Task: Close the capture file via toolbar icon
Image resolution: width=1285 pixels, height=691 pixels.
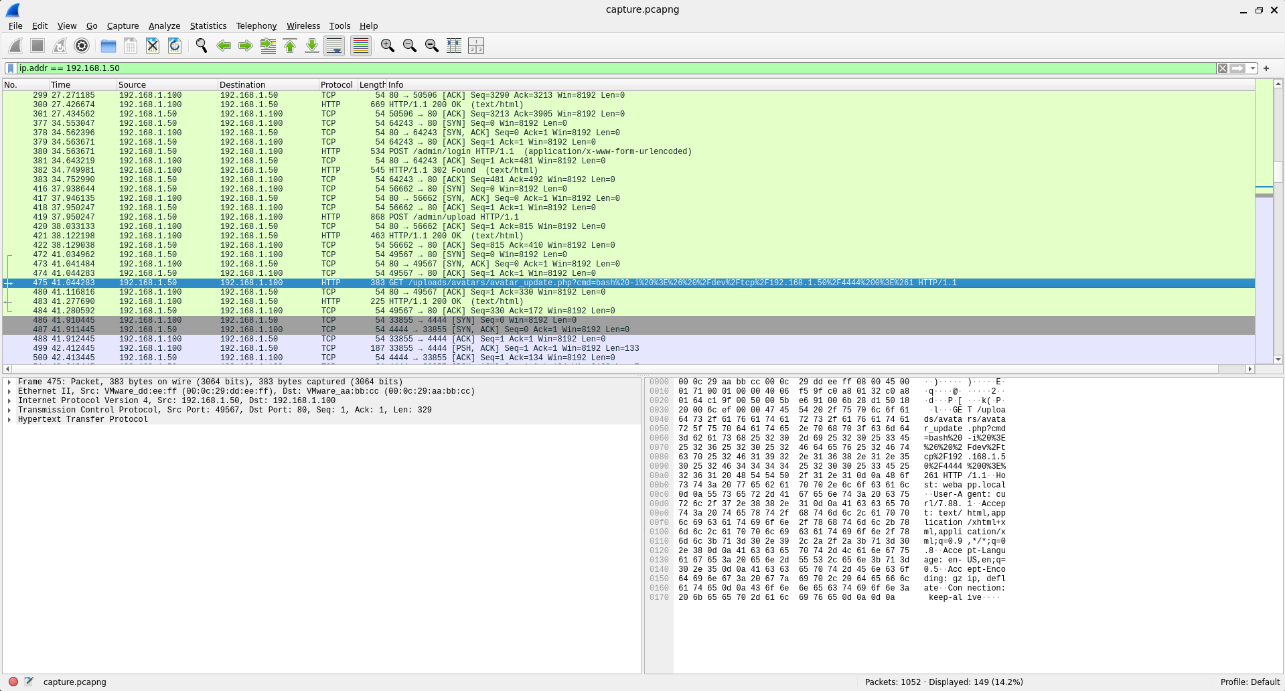Action: (x=153, y=46)
